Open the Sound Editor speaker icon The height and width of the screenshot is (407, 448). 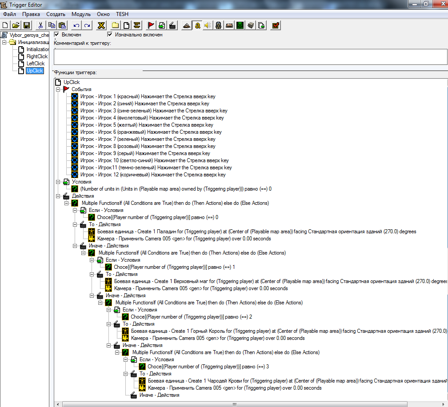coord(208,25)
